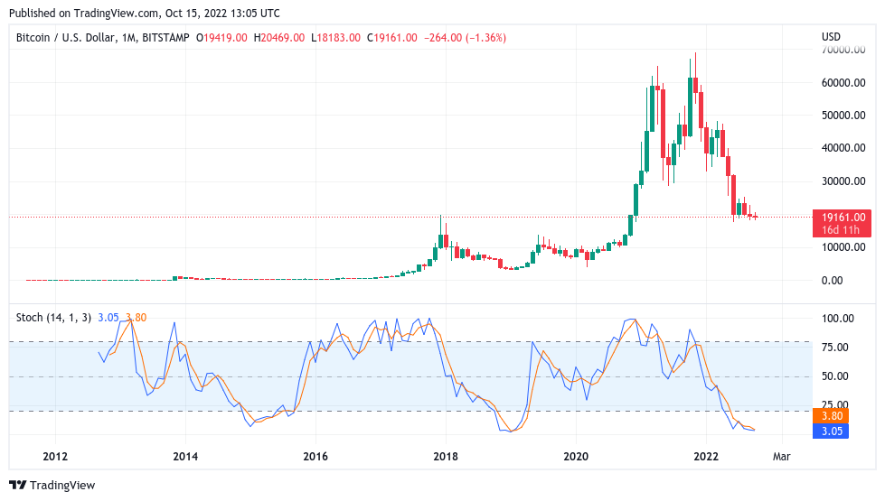Open the Stoch (14, 1, 3) indicator label
885x501 pixels.
point(54,317)
